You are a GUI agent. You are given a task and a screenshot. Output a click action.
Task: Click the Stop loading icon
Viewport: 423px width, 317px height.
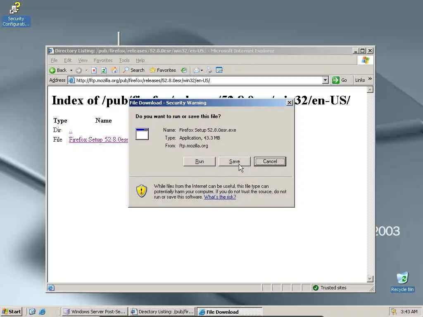94,70
